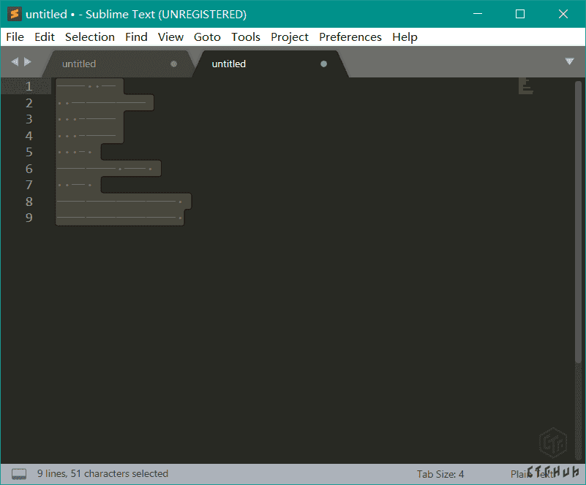Close the inactive first untitled tab via its dot
Viewport: 586px width, 485px height.
173,64
